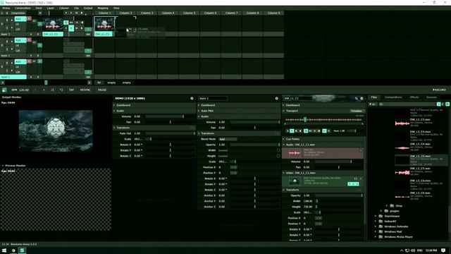Viewport: 451px width, 254px height.
Task: Open Layer 2 blend mode Add dropdown
Action: 20,40
